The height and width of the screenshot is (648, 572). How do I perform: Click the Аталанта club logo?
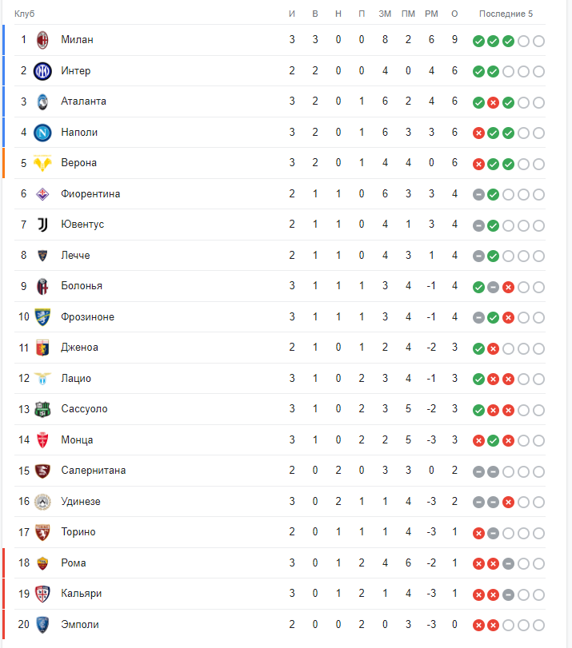pyautogui.click(x=42, y=101)
